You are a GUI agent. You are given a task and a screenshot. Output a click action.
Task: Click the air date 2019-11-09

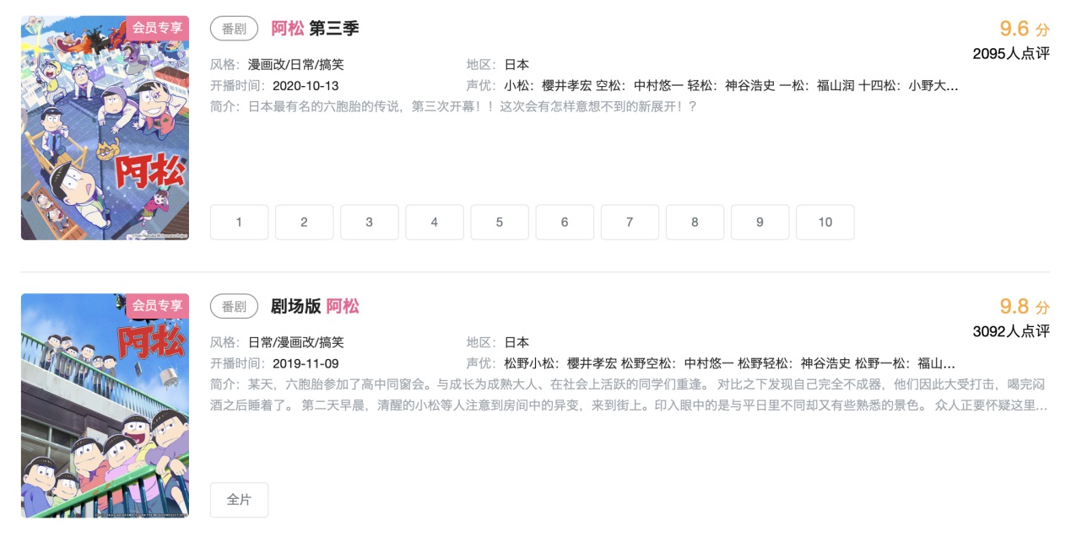click(x=306, y=364)
